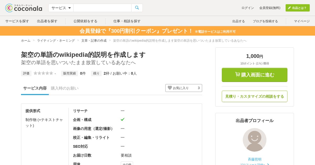Click the star rating icons
Screen dimensions: 315x165
[x=43, y=73]
